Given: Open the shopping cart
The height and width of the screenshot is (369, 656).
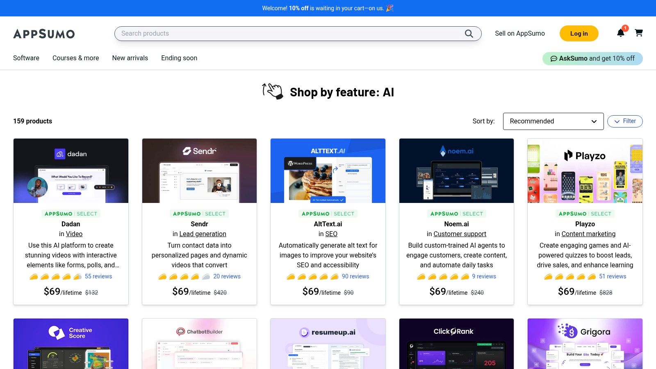Looking at the screenshot, I should [x=639, y=33].
